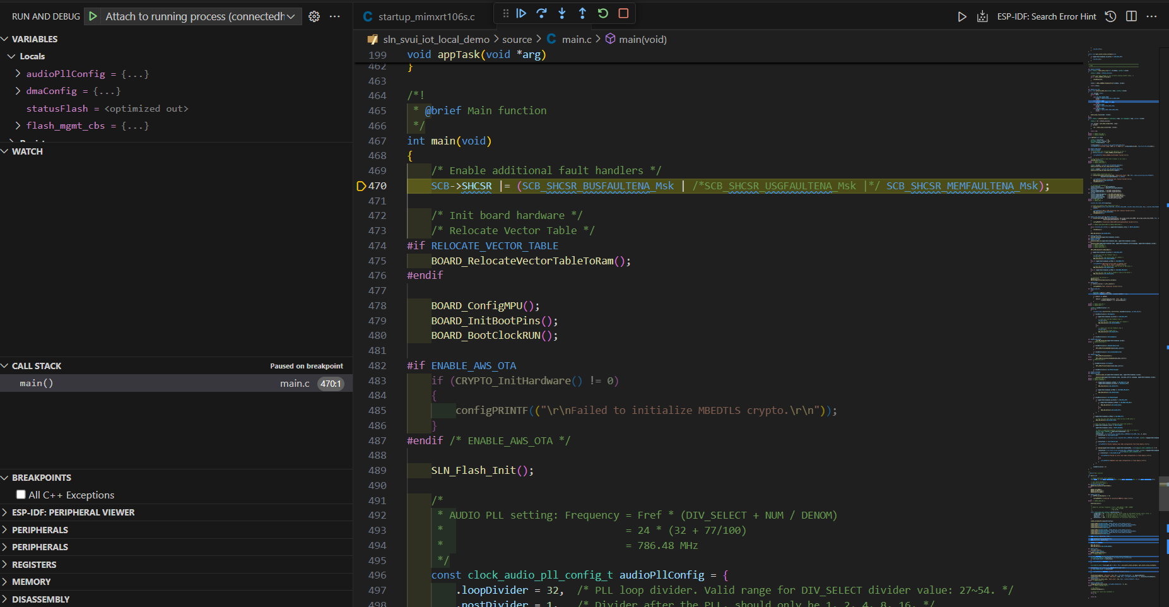Step Over with the debug toolbar
This screenshot has width=1169, height=607.
[541, 13]
